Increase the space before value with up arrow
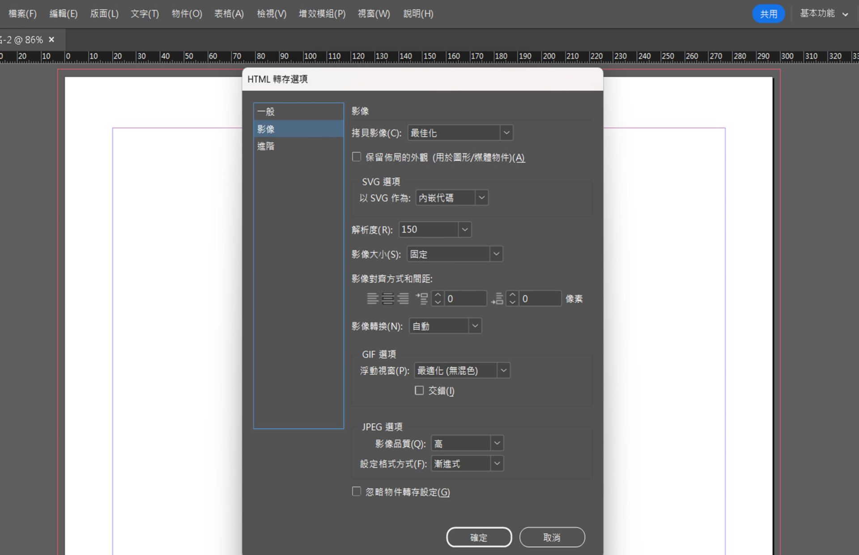This screenshot has height=555, width=859. (x=438, y=295)
